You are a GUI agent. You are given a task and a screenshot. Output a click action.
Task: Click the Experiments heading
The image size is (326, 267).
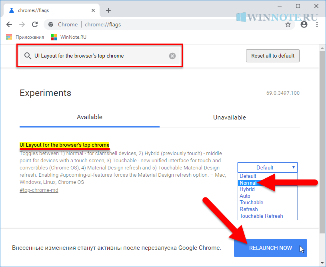click(x=45, y=93)
